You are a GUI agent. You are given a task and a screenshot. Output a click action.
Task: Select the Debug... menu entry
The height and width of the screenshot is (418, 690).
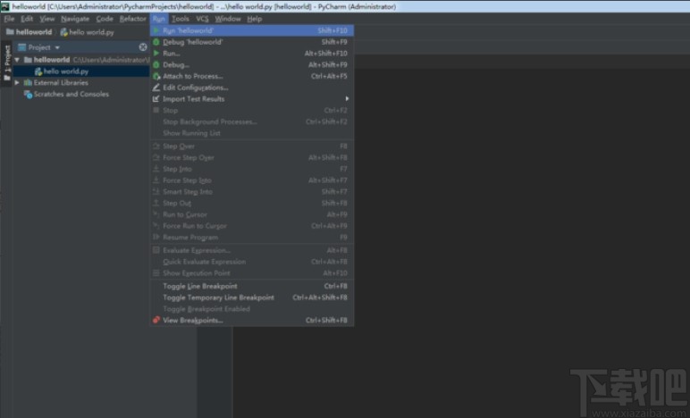252,64
